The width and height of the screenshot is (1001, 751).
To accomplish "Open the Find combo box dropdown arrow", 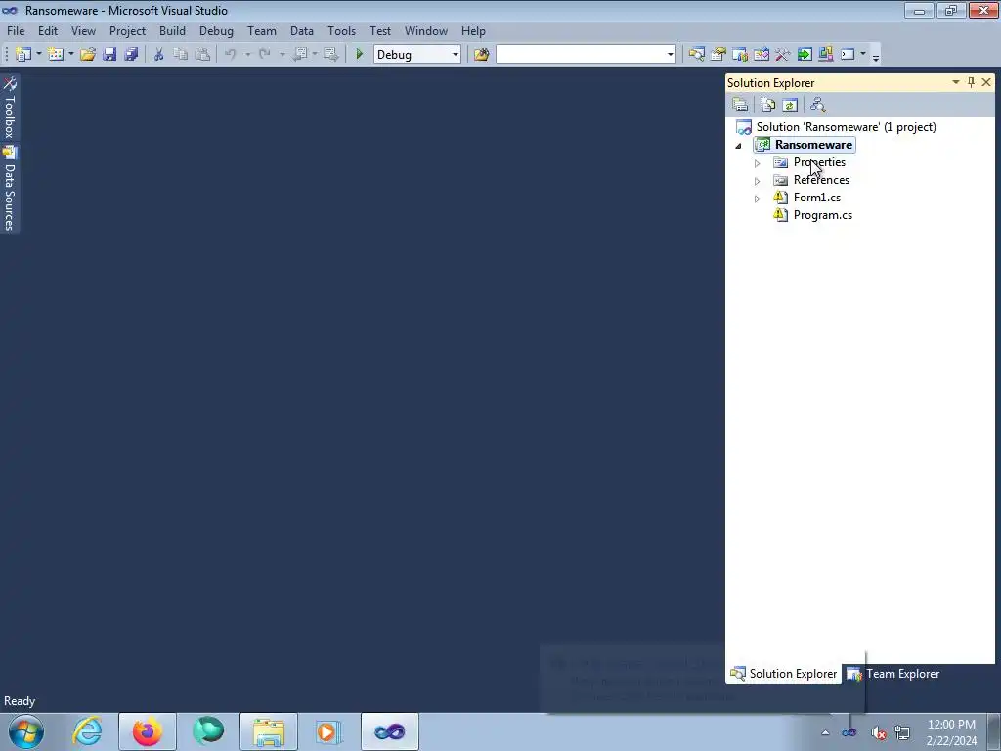I will tap(670, 55).
